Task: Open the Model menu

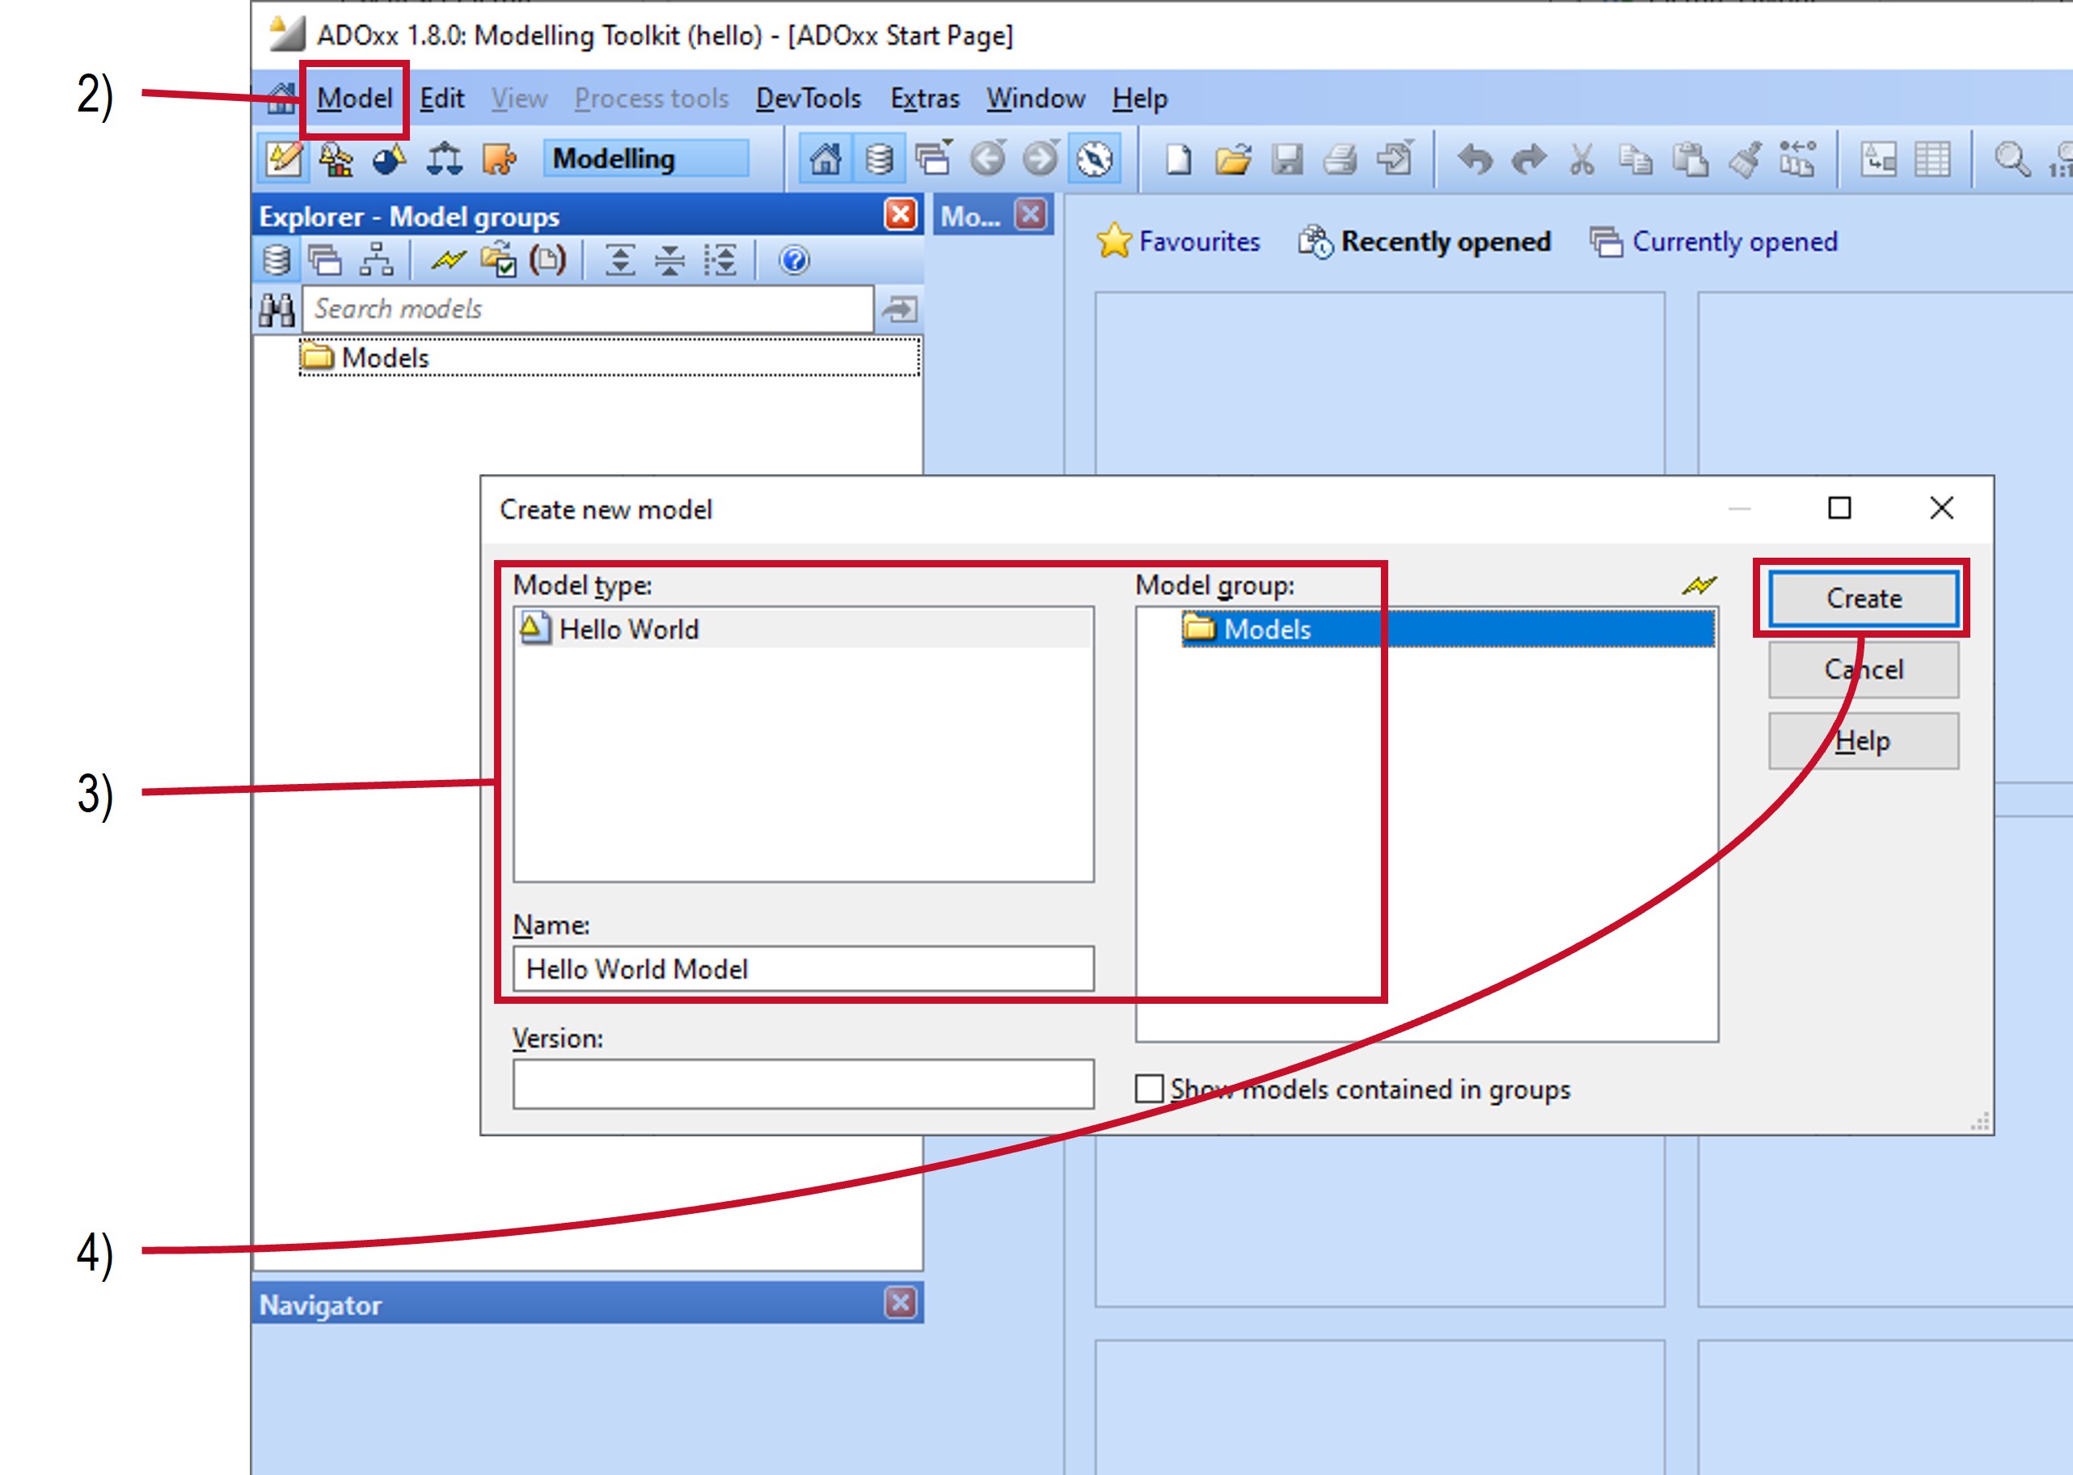Action: pos(354,98)
